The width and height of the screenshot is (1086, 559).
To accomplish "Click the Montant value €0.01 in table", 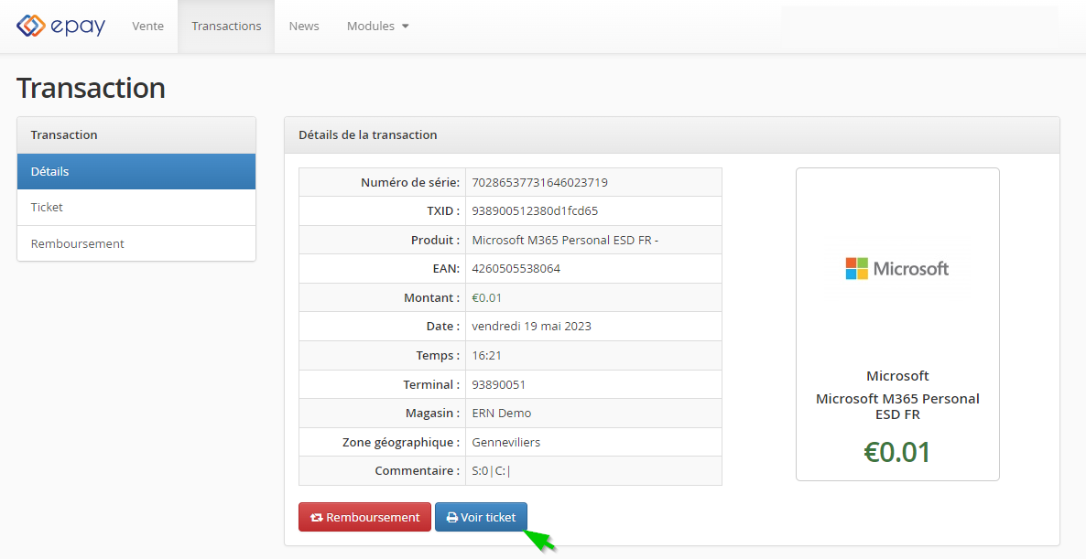I will (x=487, y=297).
